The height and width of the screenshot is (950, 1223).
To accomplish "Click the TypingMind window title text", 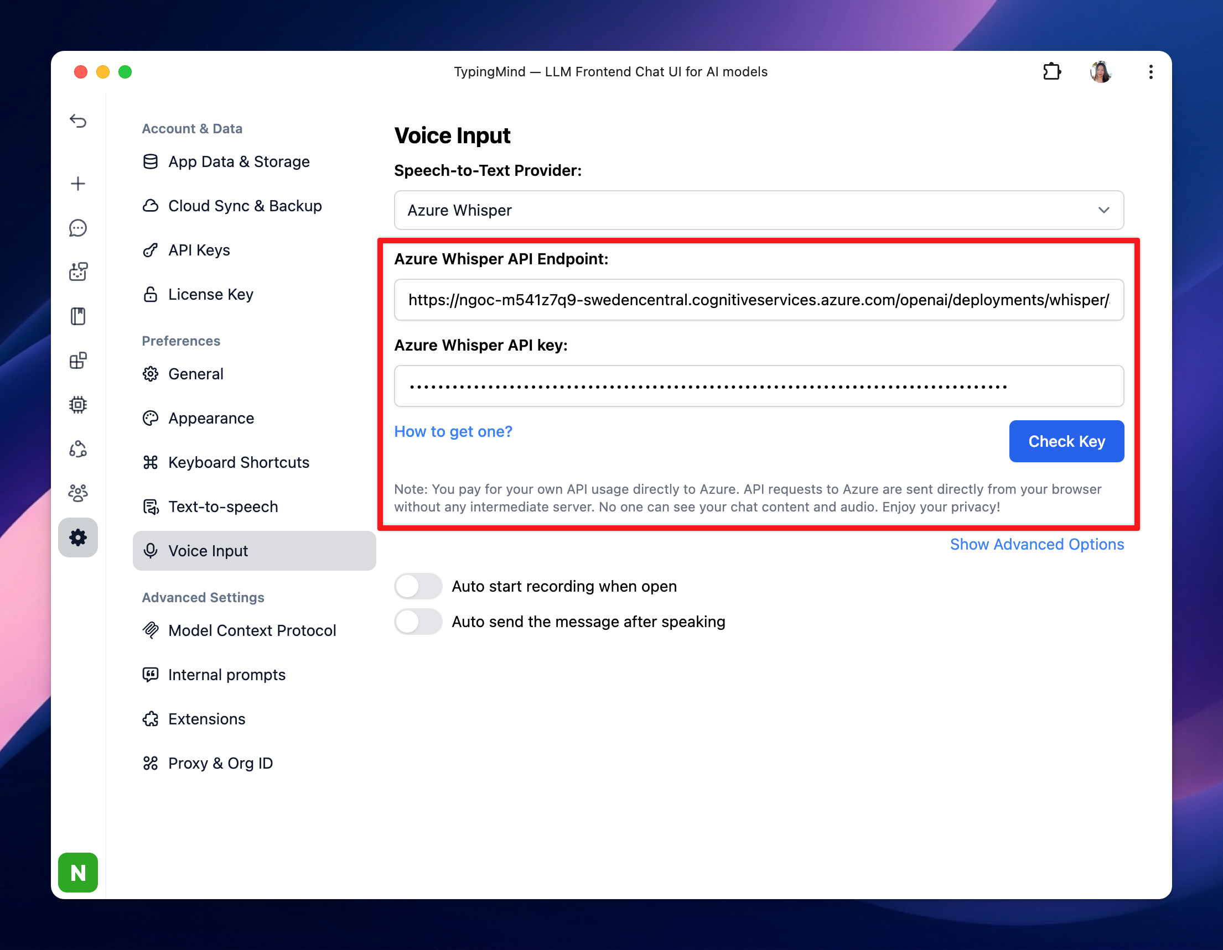I will 610,72.
